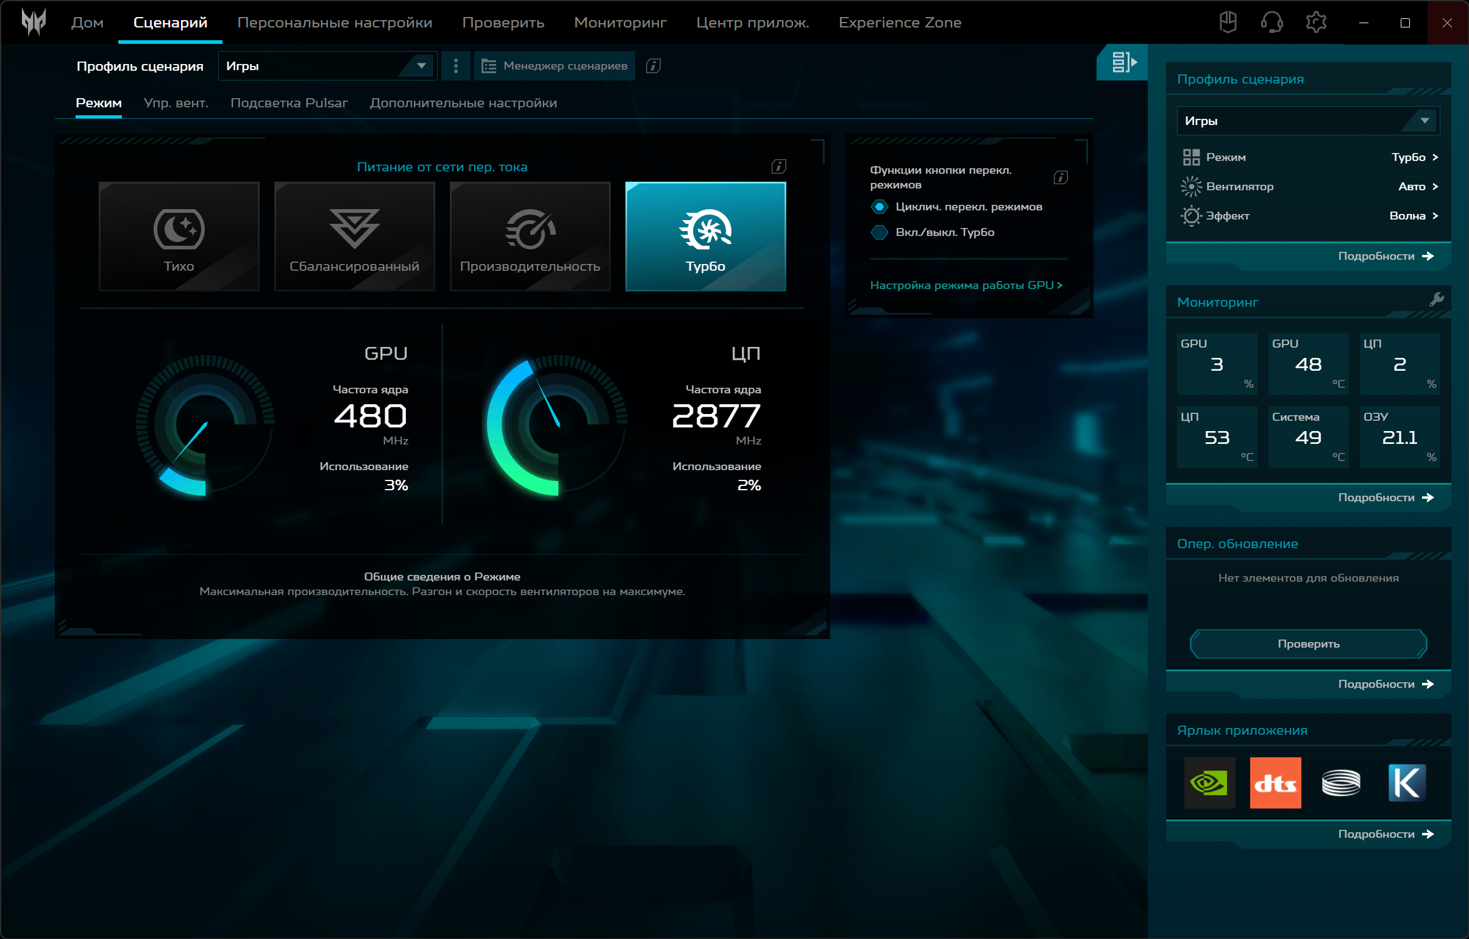This screenshot has width=1469, height=939.
Task: Expand the Вентилятор Авто row chevron
Action: pos(1435,187)
